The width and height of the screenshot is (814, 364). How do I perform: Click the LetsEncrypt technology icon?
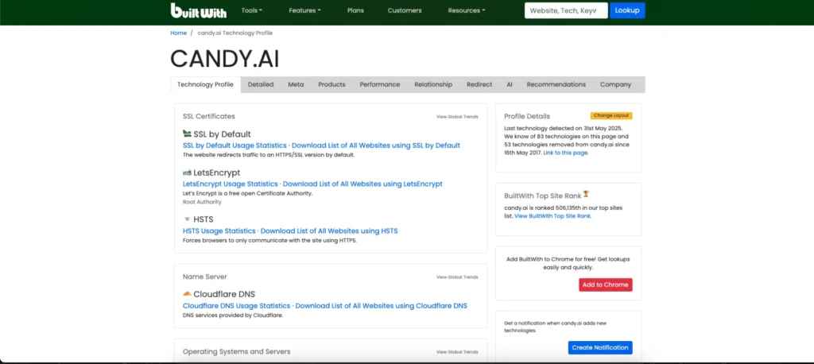pyautogui.click(x=187, y=172)
